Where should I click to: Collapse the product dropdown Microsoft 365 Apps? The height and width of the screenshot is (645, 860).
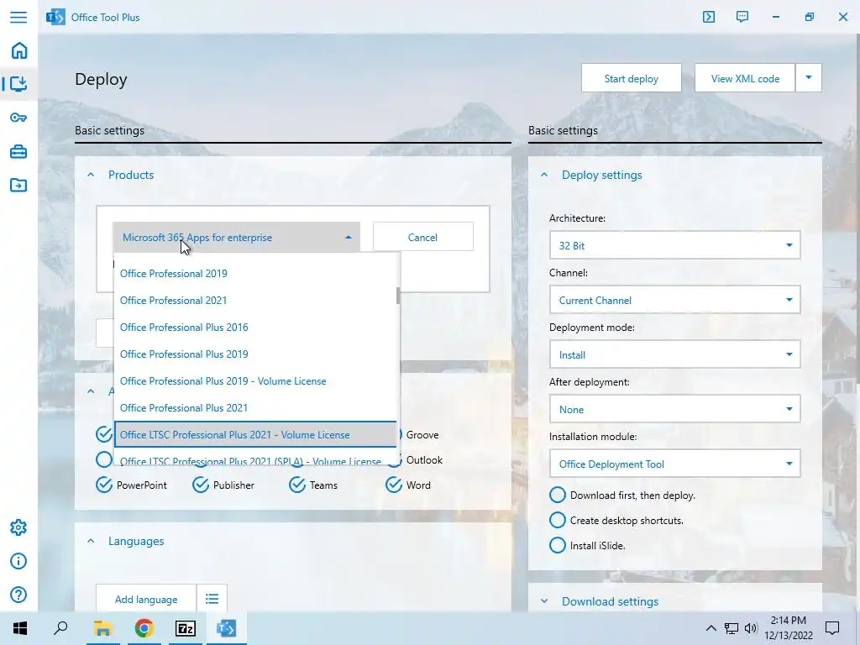point(236,237)
